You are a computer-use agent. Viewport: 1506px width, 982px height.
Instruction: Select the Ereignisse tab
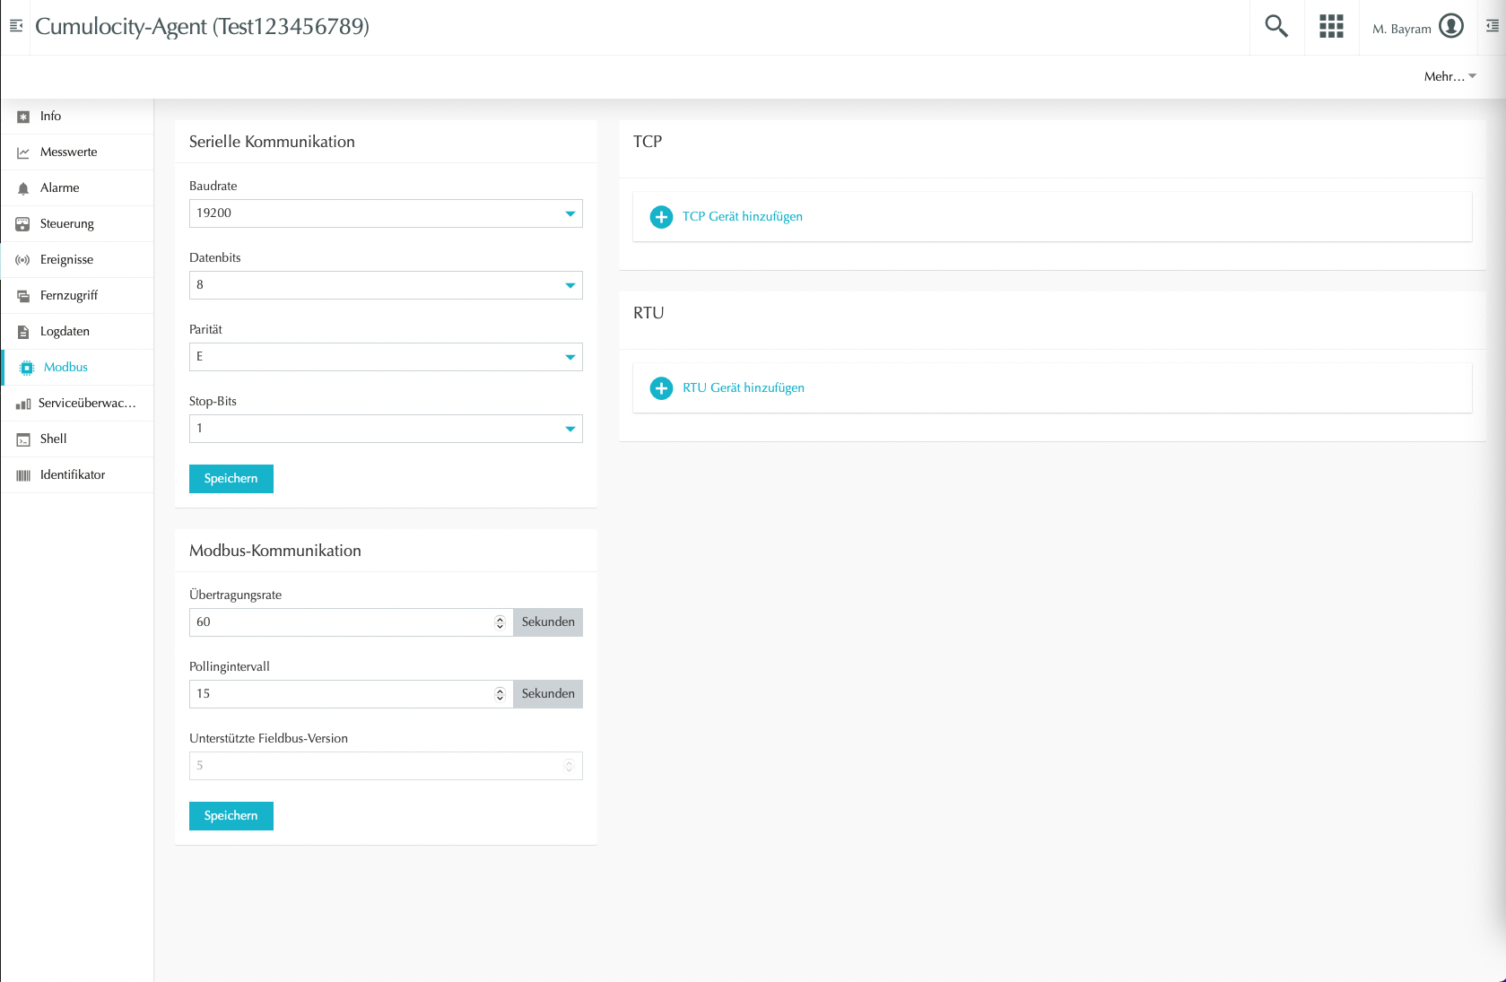(x=77, y=260)
